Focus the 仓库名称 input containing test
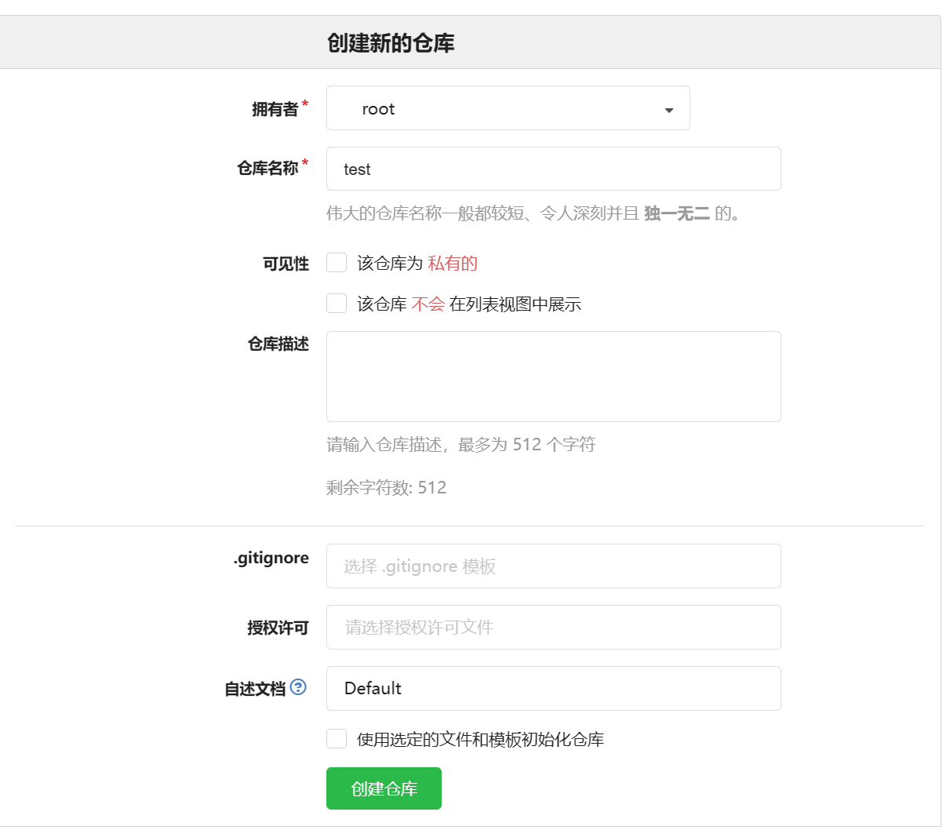Screen dimensions: 950x830 (x=553, y=169)
